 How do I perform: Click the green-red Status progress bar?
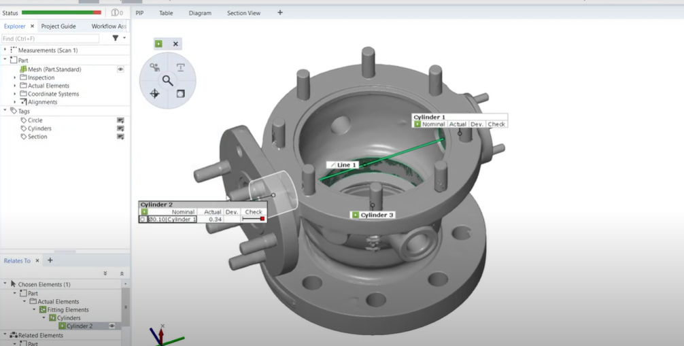(x=61, y=13)
